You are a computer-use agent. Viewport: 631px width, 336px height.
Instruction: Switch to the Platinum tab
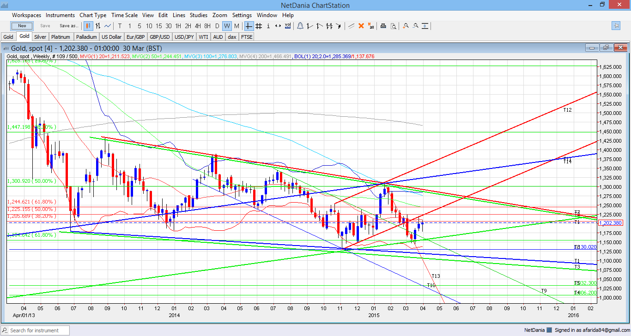pyautogui.click(x=61, y=36)
